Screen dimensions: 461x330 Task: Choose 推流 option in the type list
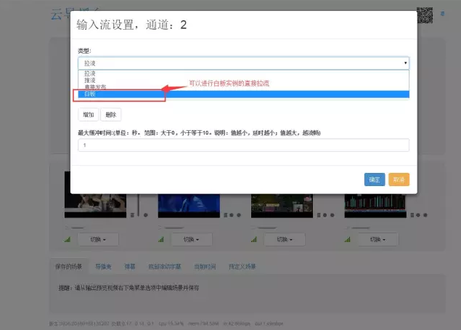(x=243, y=80)
